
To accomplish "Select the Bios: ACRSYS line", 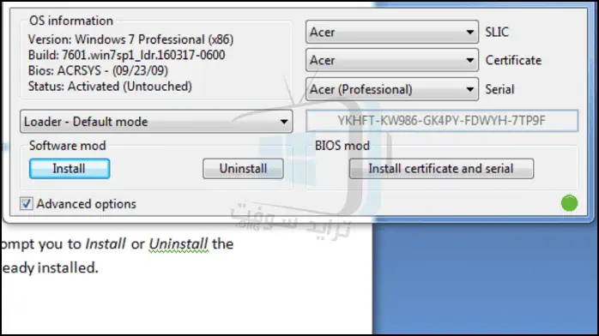I will 98,70.
